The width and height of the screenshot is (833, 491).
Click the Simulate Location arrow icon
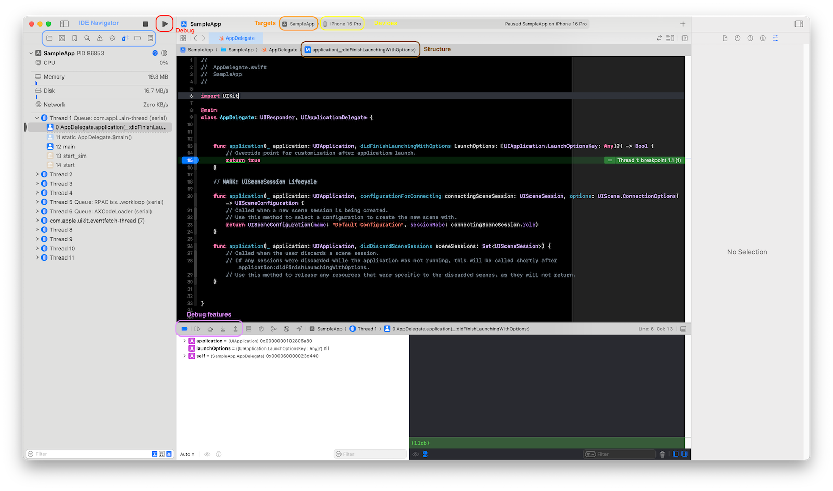(x=299, y=329)
